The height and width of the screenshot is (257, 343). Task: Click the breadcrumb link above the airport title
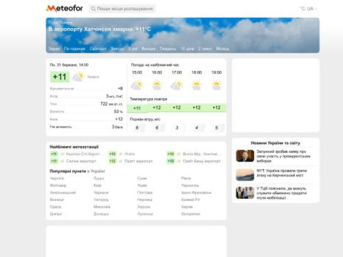point(60,22)
